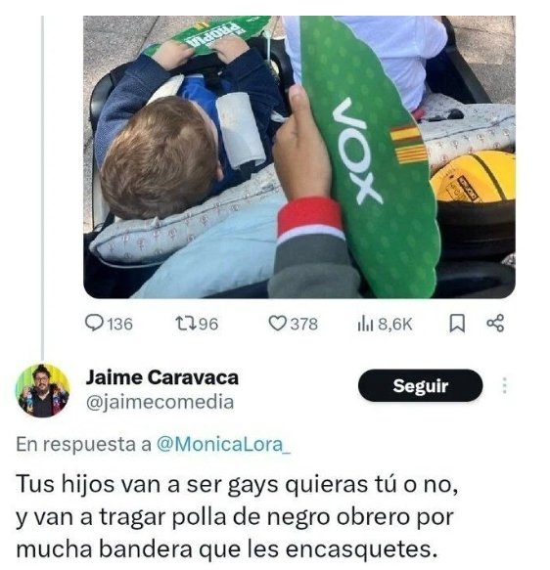Image resolution: width=550 pixels, height=570 pixels.
Task: Click the 96 reposts count
Action: coord(208,324)
